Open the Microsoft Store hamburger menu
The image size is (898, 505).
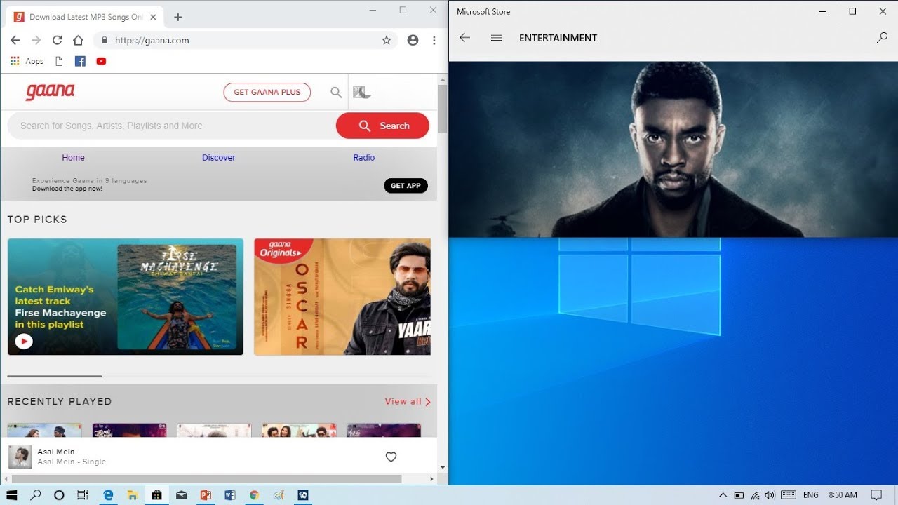pyautogui.click(x=496, y=38)
